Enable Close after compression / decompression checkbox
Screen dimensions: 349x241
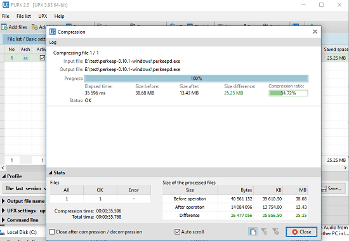tap(52, 232)
